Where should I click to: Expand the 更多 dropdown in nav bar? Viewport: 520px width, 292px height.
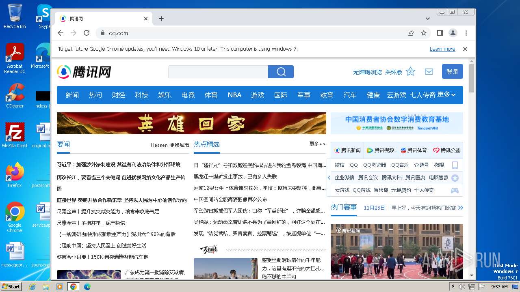click(x=446, y=94)
